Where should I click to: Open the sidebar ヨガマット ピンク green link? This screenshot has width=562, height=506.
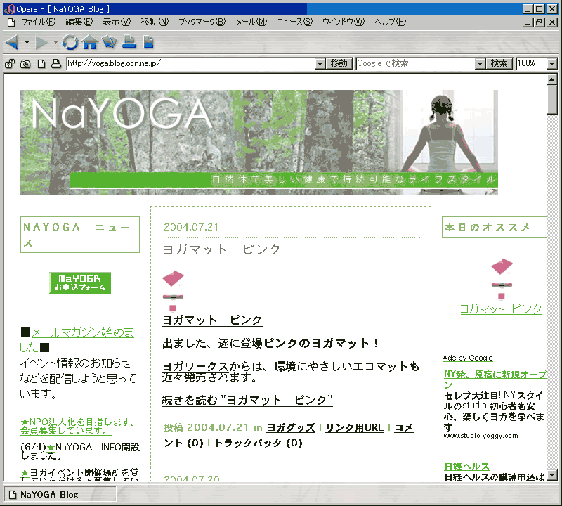click(x=501, y=309)
